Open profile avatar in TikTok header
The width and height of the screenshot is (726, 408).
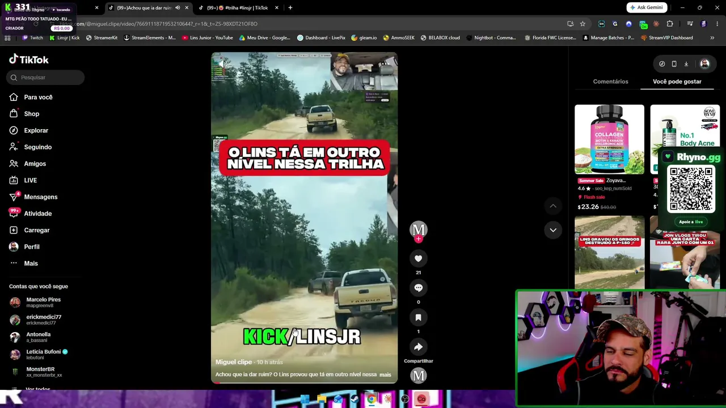(x=704, y=64)
